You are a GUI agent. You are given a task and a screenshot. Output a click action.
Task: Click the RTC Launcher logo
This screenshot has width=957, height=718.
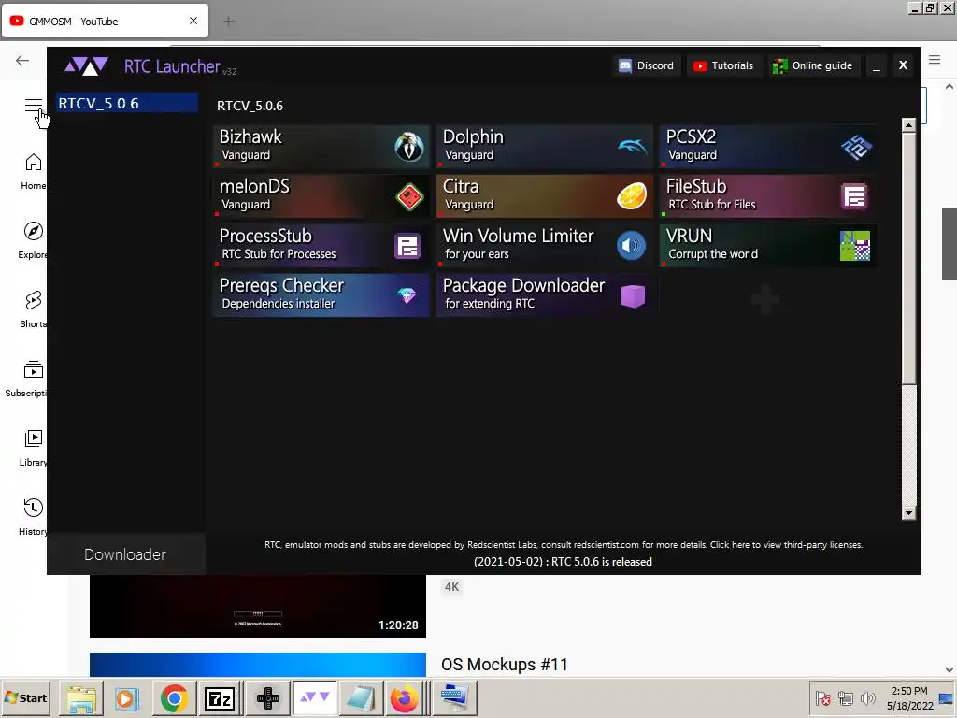coord(87,66)
